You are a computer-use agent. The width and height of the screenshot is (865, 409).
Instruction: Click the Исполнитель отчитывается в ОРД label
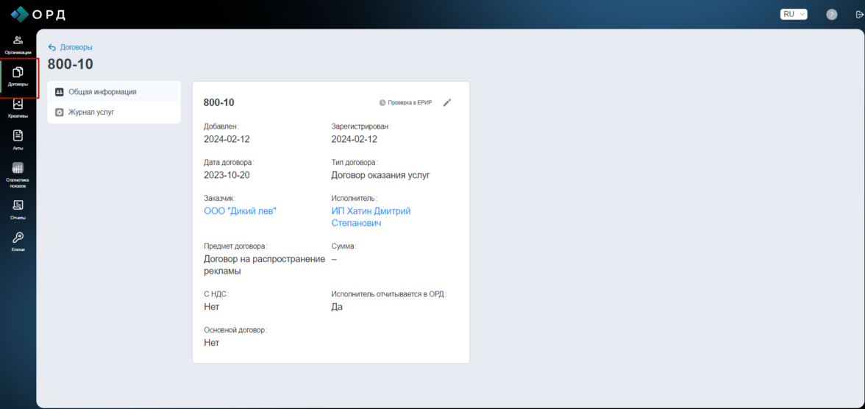(x=388, y=294)
